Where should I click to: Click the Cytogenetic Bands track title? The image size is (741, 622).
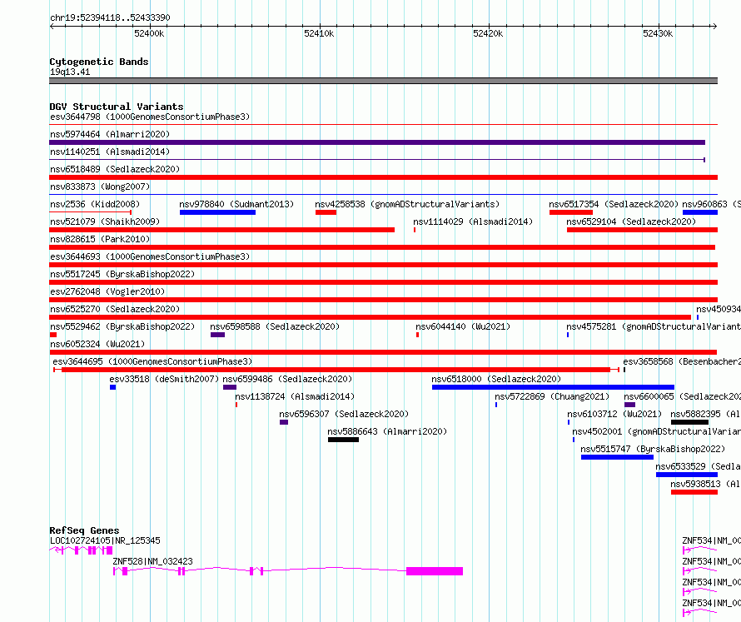(x=99, y=62)
